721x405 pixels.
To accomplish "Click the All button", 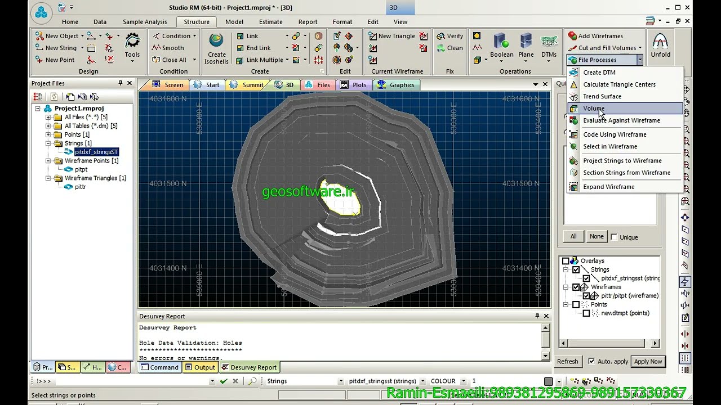I will click(573, 236).
